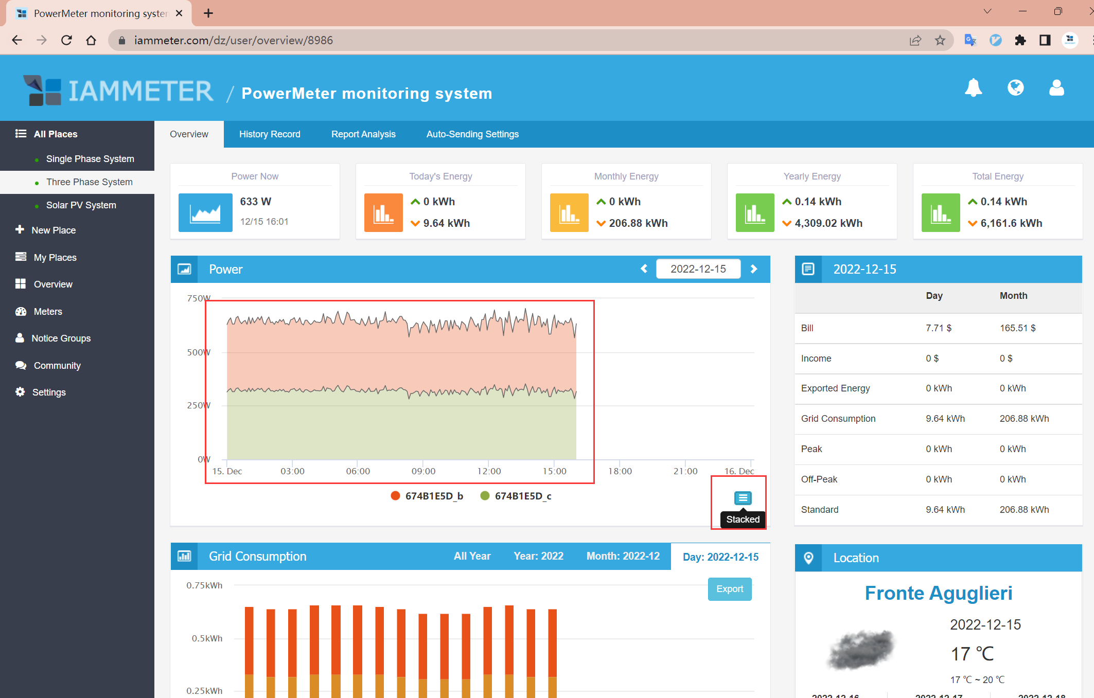Select the Solar PV System place
1094x698 pixels.
point(81,205)
